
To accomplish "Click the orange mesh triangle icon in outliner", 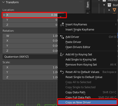I will [x=114, y=10].
